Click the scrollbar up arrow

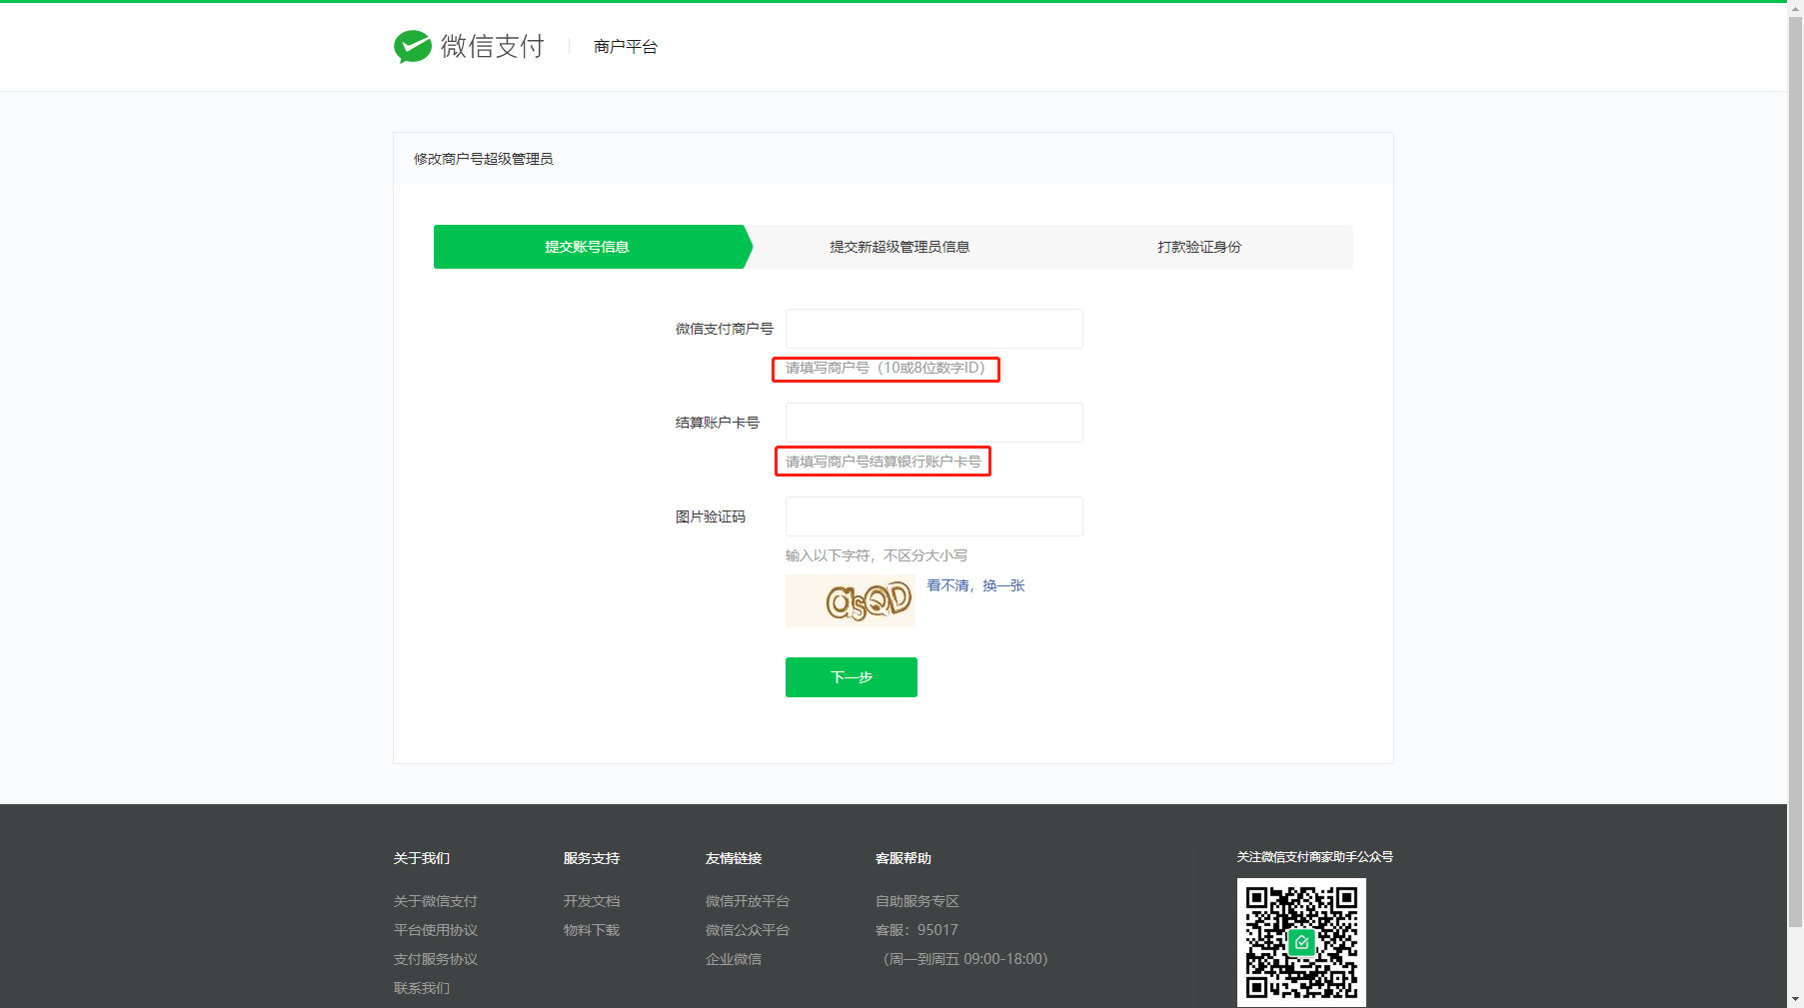click(x=1795, y=7)
